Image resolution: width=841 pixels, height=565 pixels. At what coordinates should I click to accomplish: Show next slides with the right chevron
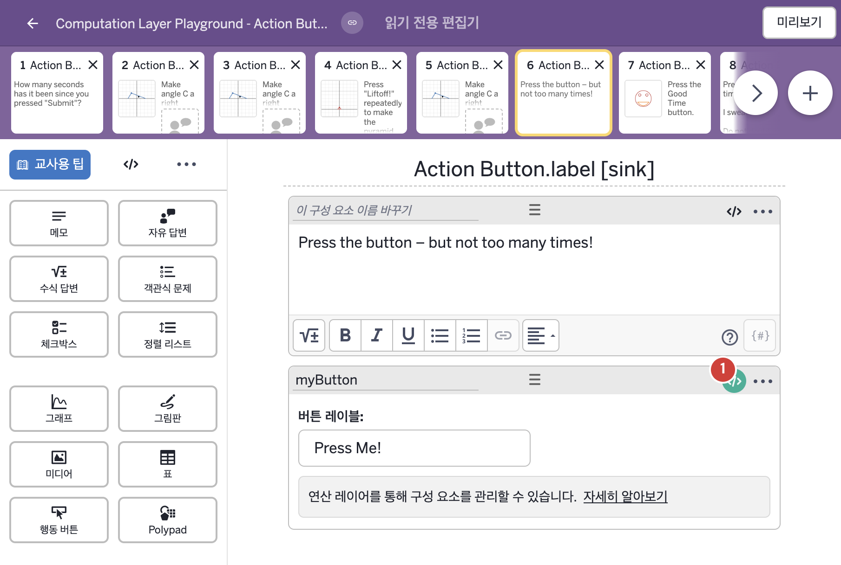tap(756, 93)
